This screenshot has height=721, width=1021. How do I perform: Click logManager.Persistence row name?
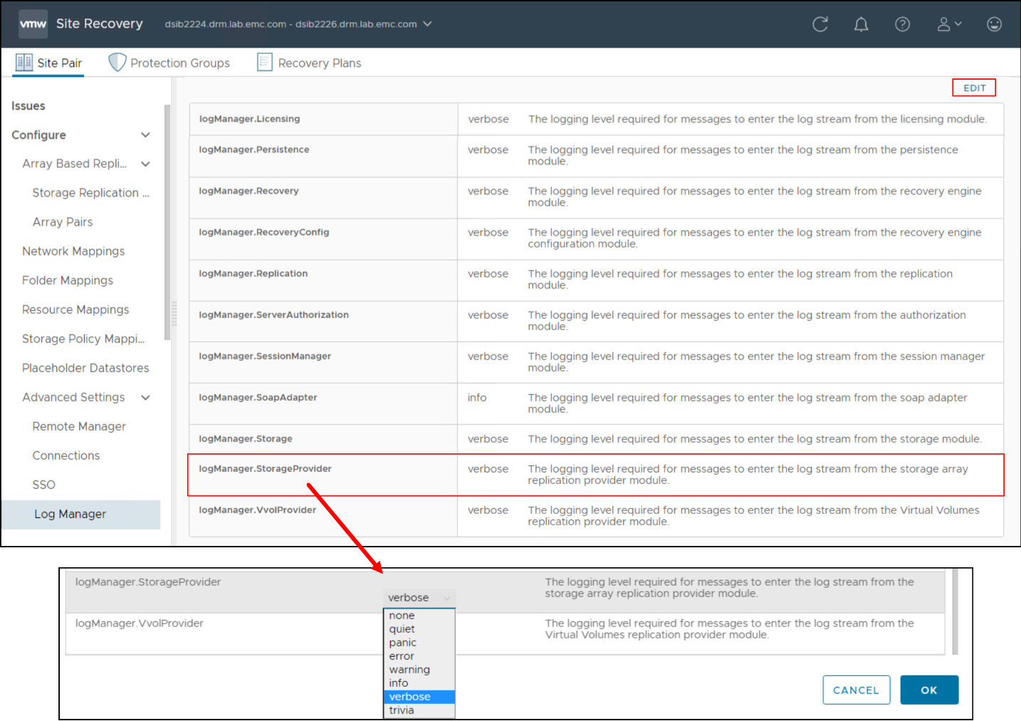click(x=254, y=149)
